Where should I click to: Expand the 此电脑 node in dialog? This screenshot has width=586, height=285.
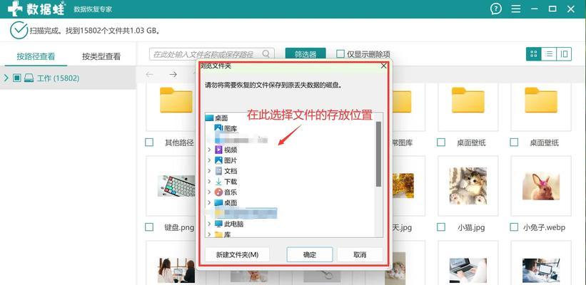click(209, 224)
